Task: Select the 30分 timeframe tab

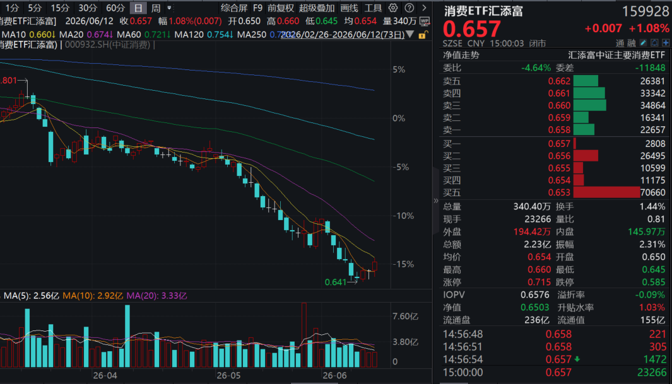Action: pos(88,8)
